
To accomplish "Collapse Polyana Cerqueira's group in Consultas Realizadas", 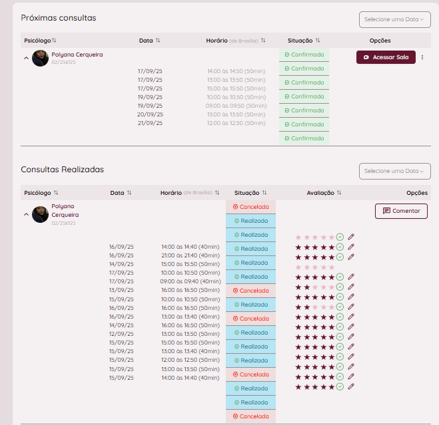I will 26,214.
